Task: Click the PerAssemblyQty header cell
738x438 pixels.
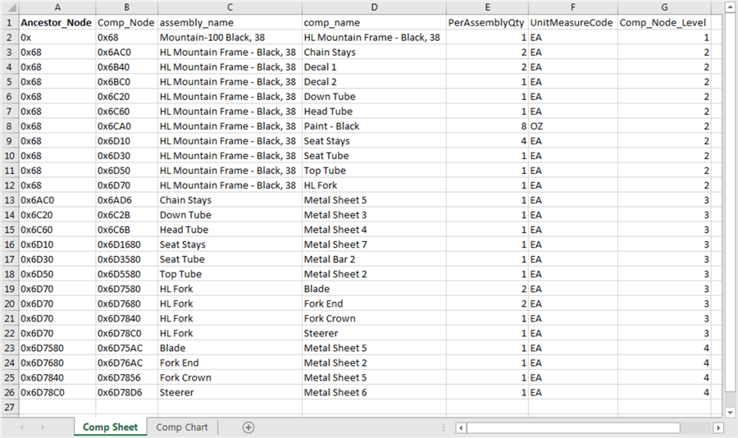Action: [x=487, y=23]
